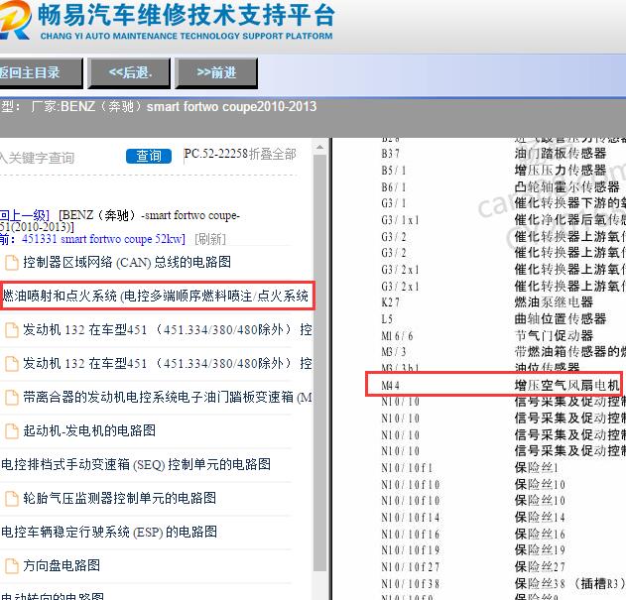Select the G3/1x1 催化净化器后氧传感器 row
The width and height of the screenshot is (626, 600).
[x=503, y=219]
